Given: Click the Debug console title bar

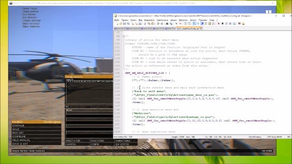Looking at the screenshot, I should (89, 77).
